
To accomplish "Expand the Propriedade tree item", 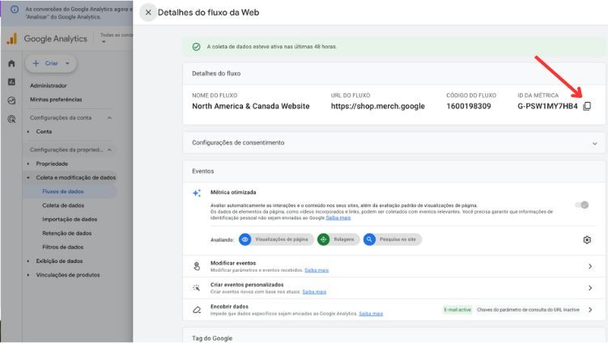I will (28, 164).
